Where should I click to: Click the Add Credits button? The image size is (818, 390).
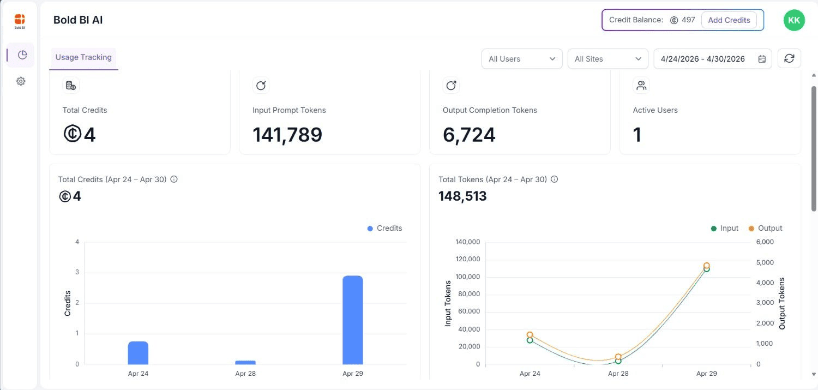(x=729, y=20)
